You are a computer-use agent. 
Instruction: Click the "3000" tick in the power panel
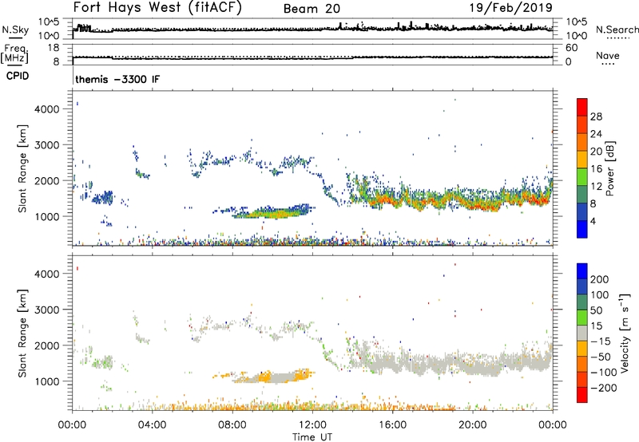pos(47,145)
